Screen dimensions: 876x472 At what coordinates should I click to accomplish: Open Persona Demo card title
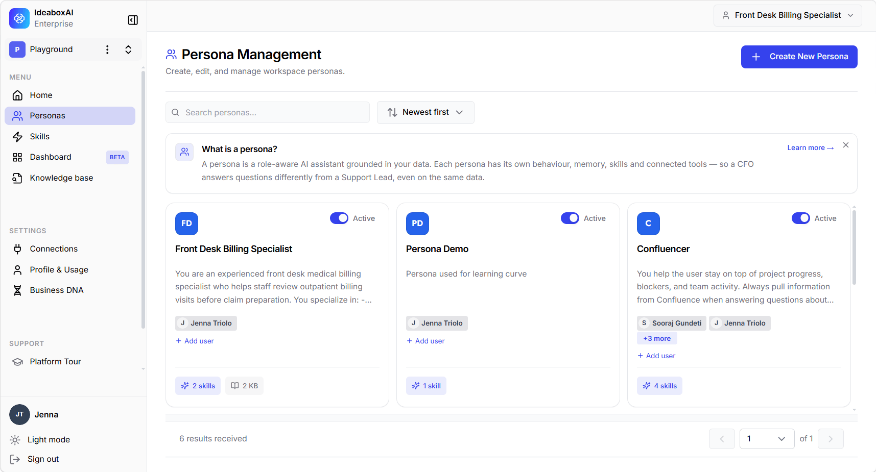(x=437, y=249)
